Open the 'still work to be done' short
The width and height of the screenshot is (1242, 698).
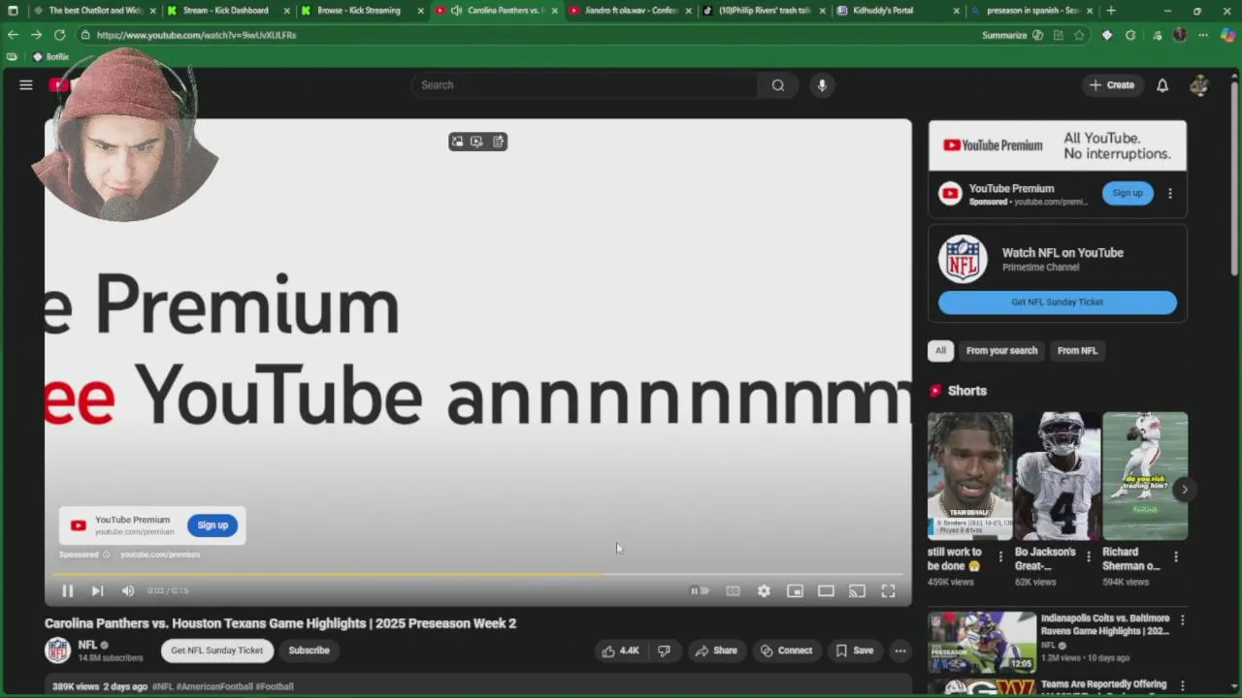[969, 476]
